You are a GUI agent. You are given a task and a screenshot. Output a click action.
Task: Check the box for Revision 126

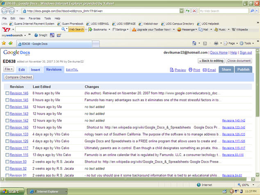point(7,141)
